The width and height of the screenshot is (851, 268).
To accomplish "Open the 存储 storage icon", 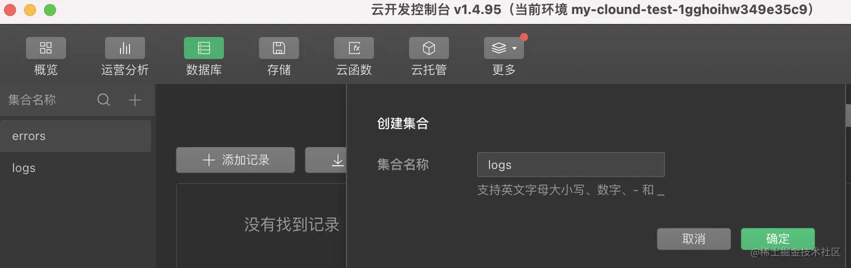I will 279,48.
